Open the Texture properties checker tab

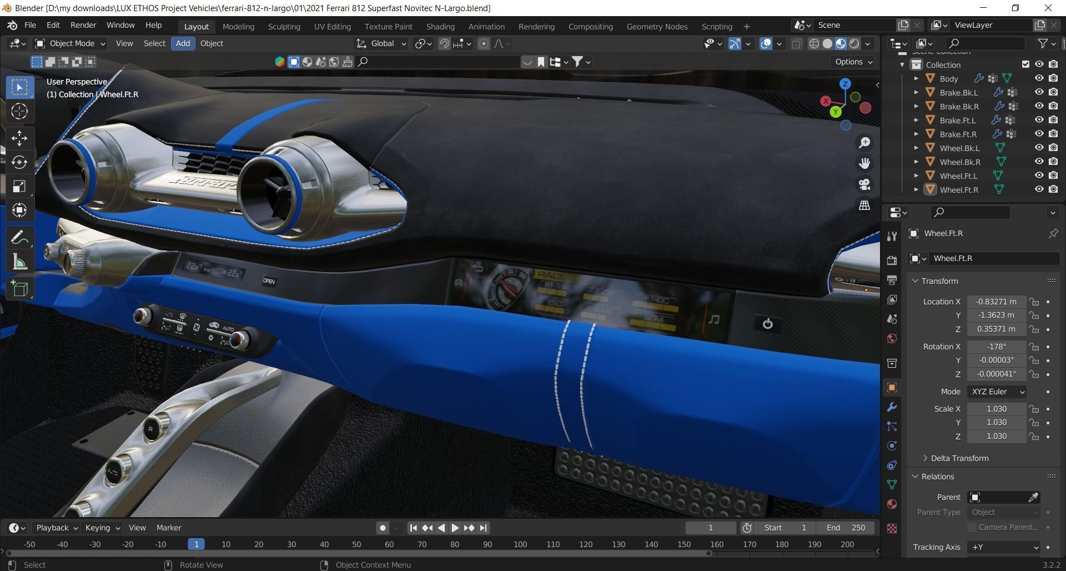tap(892, 528)
